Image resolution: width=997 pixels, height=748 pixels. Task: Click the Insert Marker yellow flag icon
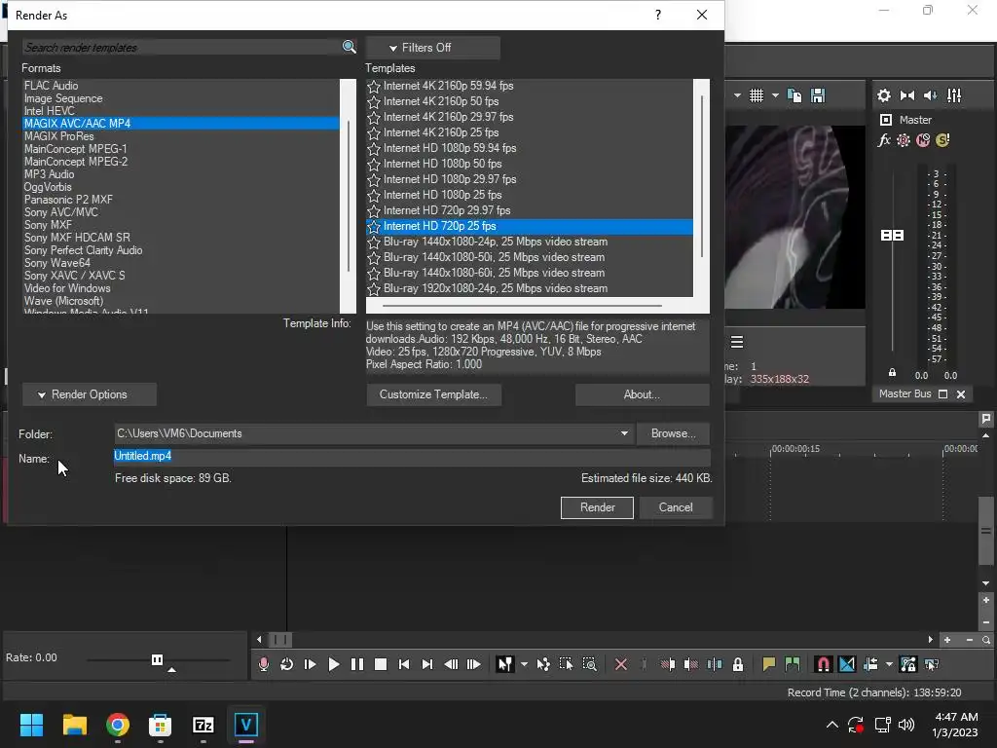[769, 664]
